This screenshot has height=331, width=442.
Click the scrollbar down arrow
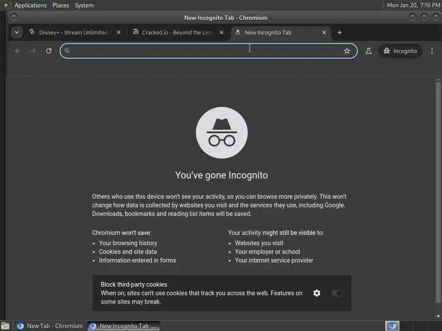pos(438,316)
